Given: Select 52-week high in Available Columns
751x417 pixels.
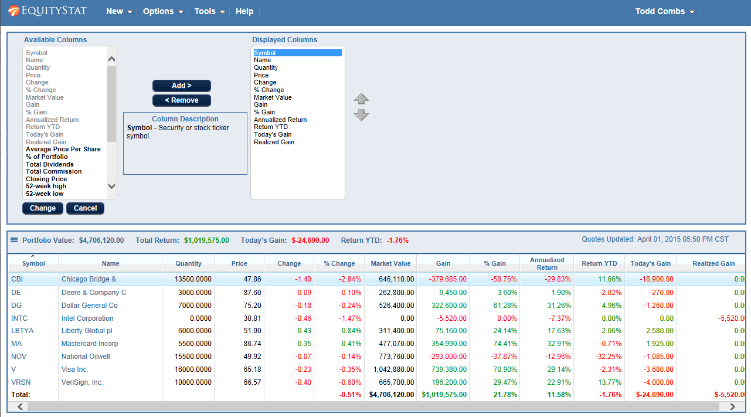Looking at the screenshot, I should (46, 187).
